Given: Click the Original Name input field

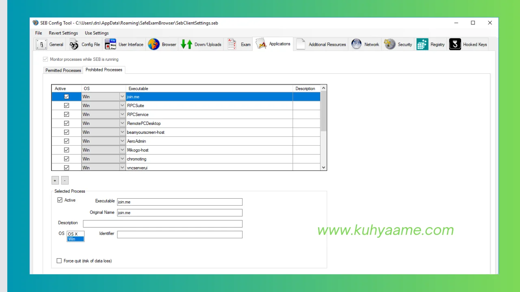Looking at the screenshot, I should (180, 213).
